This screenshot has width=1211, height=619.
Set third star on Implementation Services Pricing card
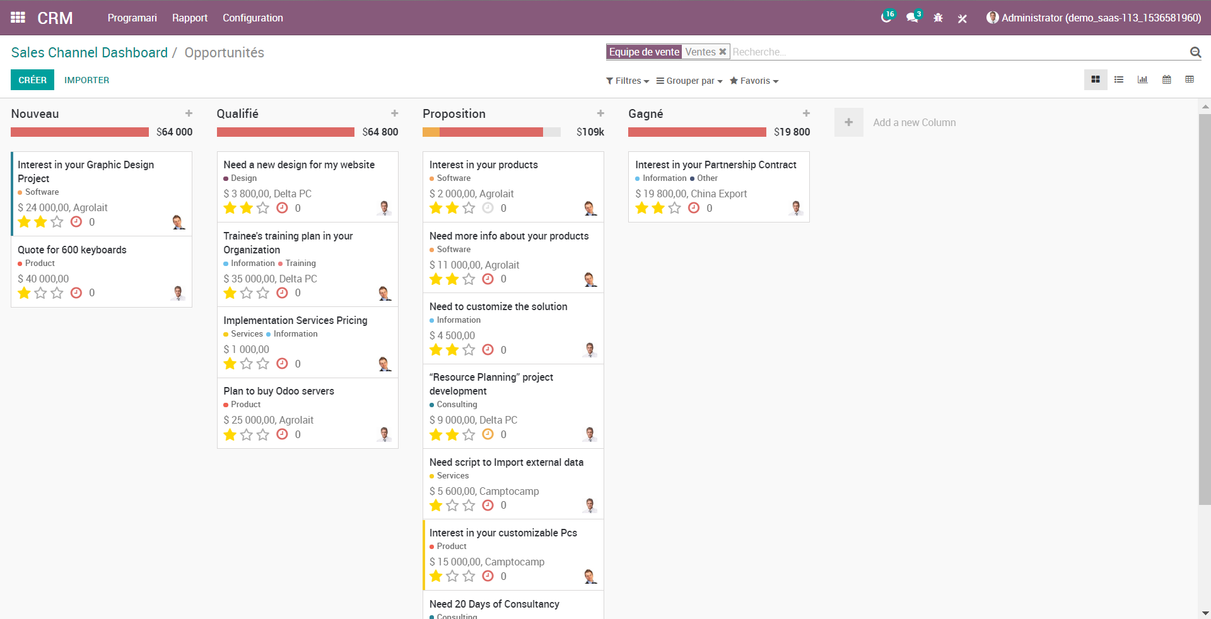point(263,364)
